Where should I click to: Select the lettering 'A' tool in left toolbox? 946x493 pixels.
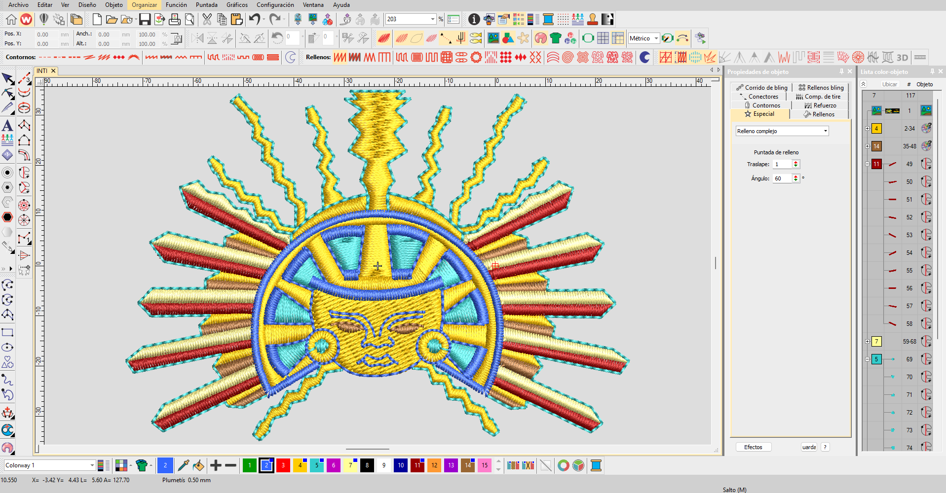coord(7,126)
